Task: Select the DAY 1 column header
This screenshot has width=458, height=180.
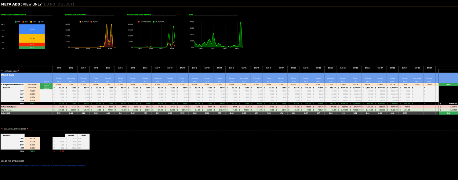Action: click(59, 68)
